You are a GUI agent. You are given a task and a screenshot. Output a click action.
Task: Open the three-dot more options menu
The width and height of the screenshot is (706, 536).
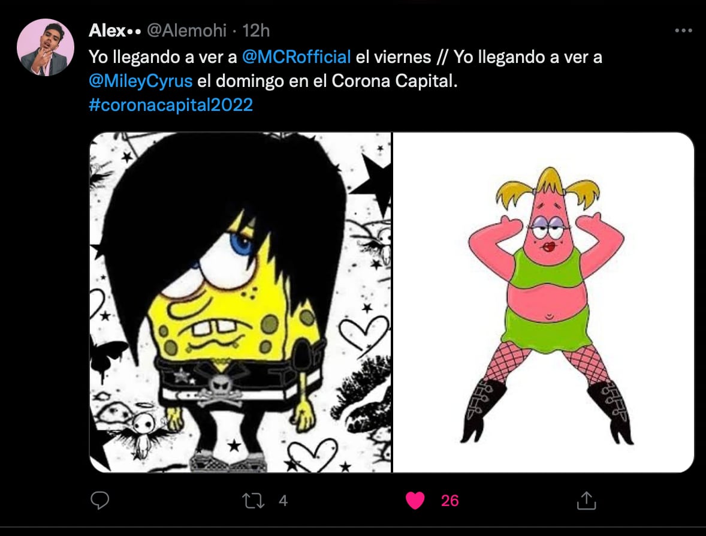point(683,31)
